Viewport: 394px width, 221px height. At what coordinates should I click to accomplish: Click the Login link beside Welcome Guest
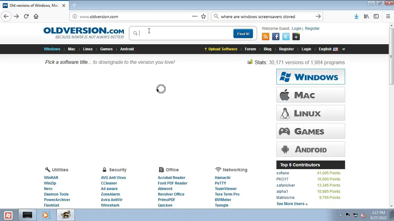click(x=296, y=29)
